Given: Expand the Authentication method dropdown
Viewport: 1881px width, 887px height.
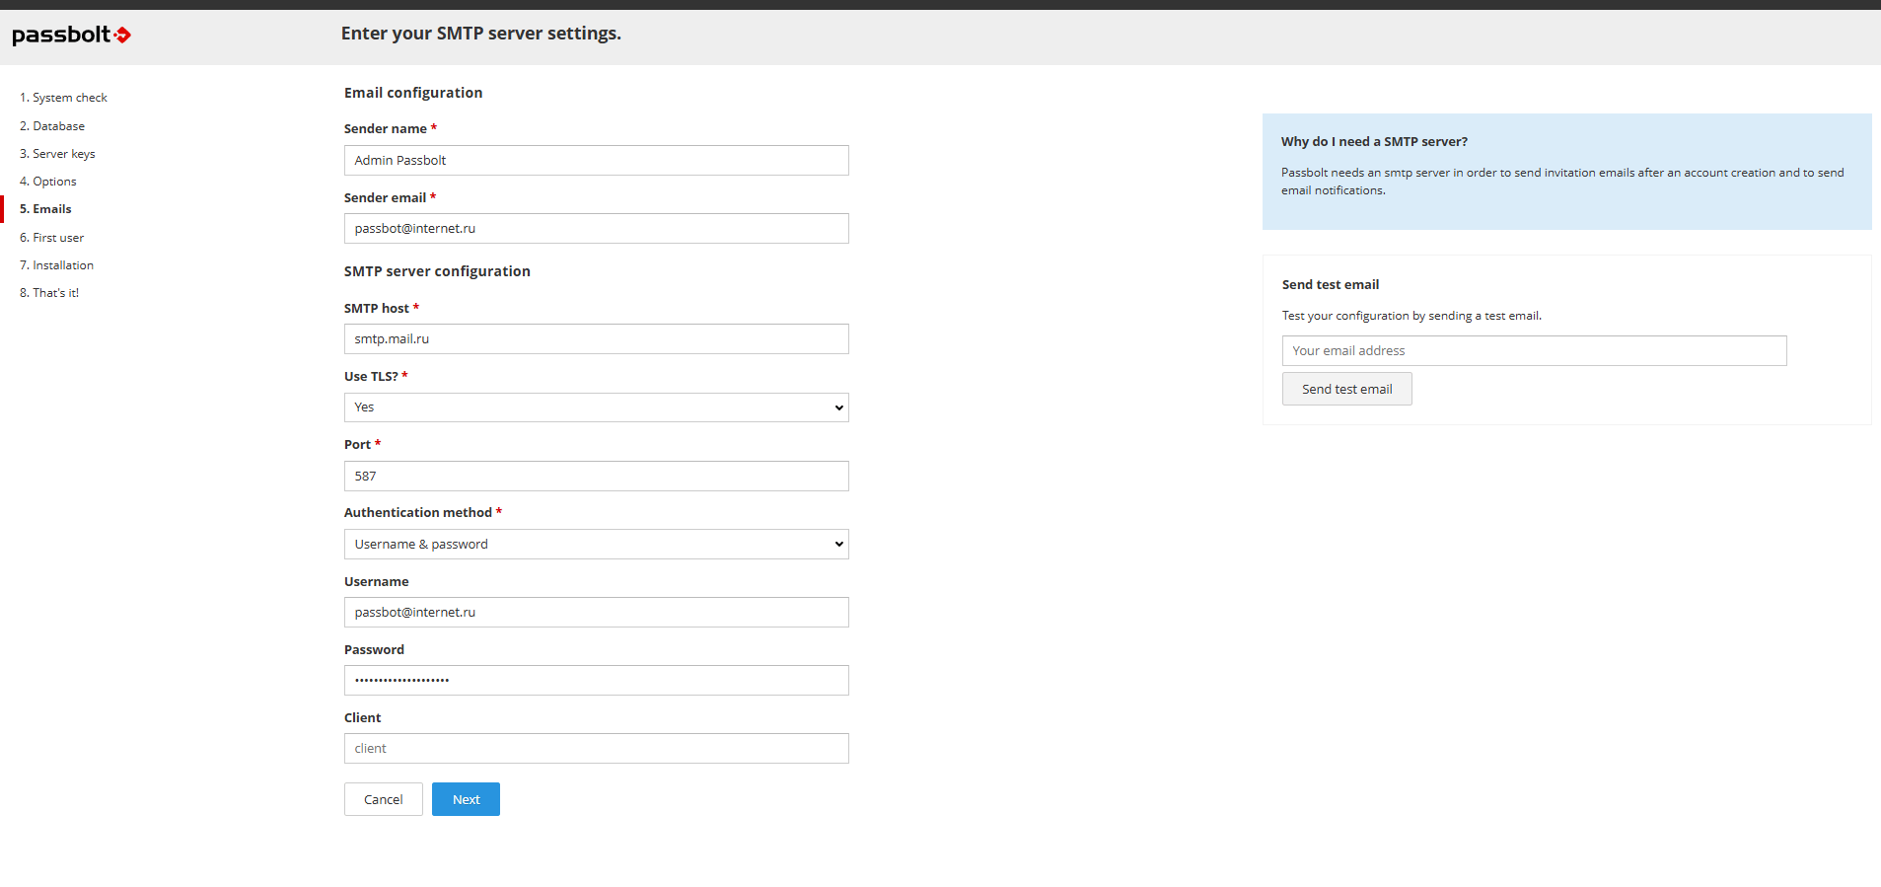Looking at the screenshot, I should pos(596,544).
